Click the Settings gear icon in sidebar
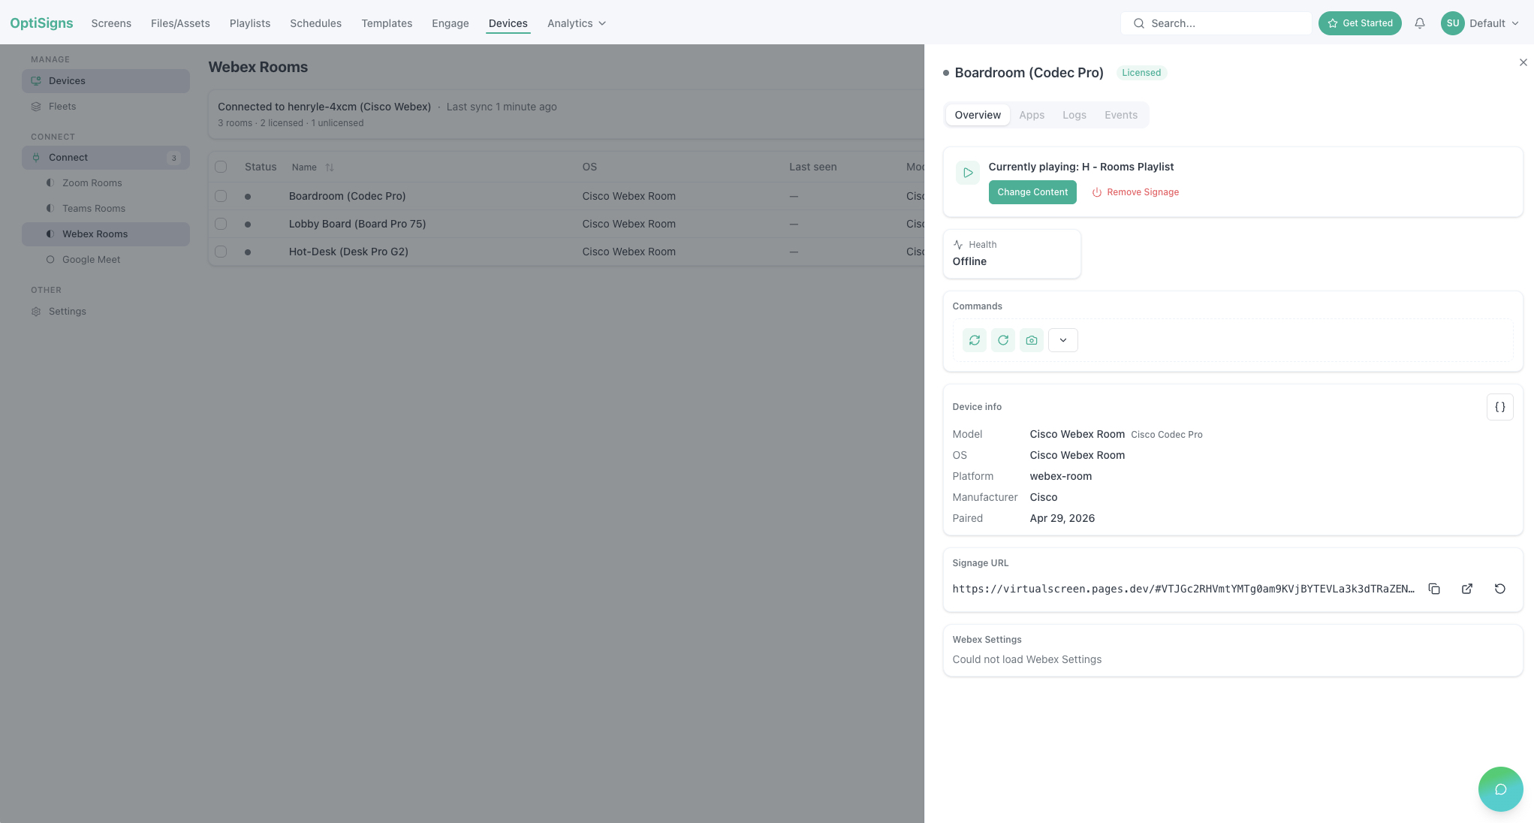This screenshot has width=1534, height=823. click(36, 312)
